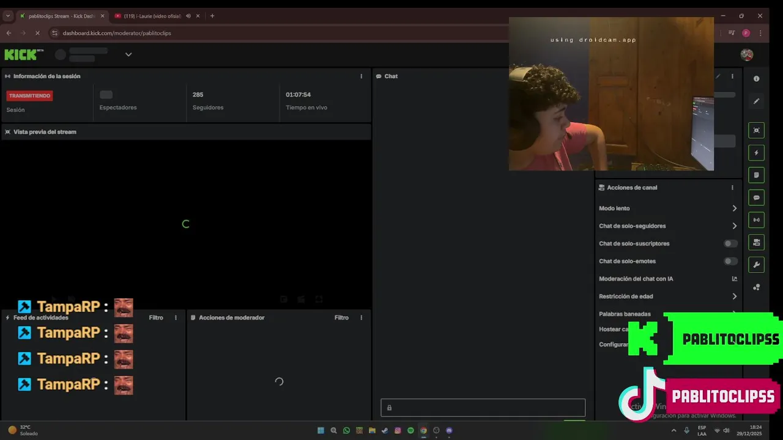Go back with browser back arrow

point(9,33)
